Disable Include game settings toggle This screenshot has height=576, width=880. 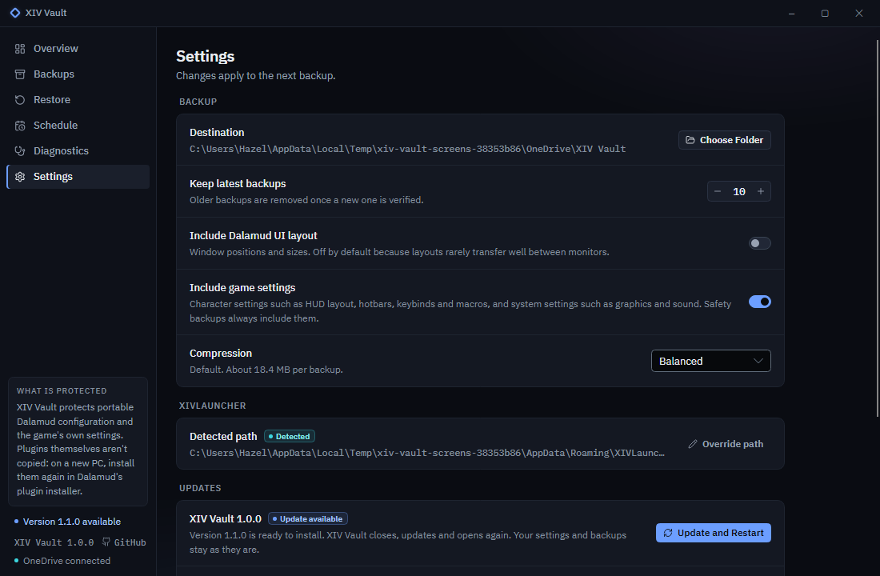tap(760, 302)
